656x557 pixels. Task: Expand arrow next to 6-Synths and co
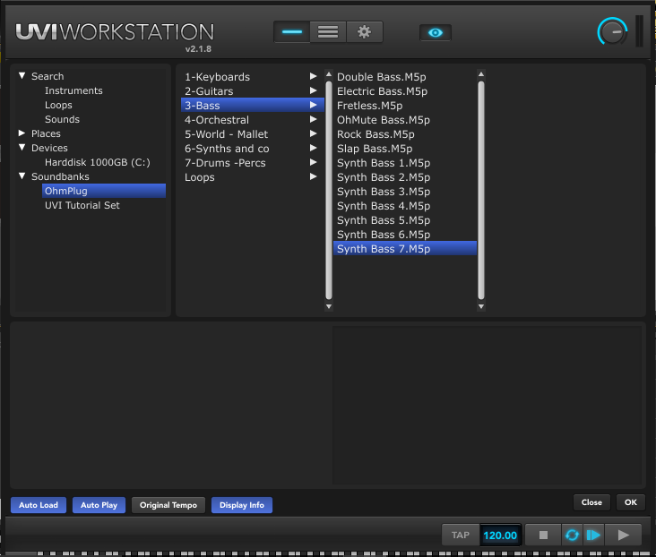pyautogui.click(x=313, y=148)
